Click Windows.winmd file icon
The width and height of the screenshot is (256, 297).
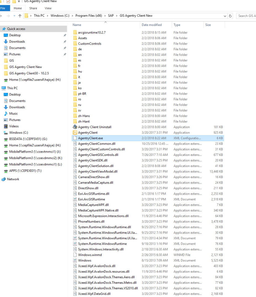pyautogui.click(x=75, y=255)
